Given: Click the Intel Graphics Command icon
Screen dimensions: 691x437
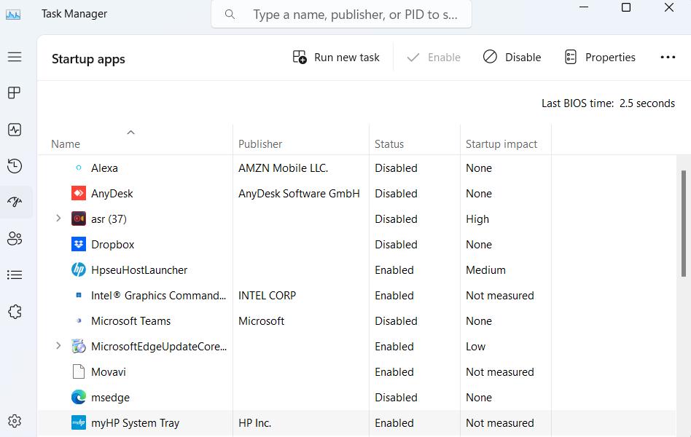Looking at the screenshot, I should (79, 295).
